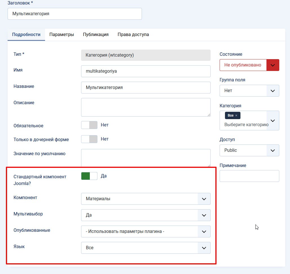Screen dimensions: 290x274
Task: Click the Заголовок input field
Action: tap(75, 14)
